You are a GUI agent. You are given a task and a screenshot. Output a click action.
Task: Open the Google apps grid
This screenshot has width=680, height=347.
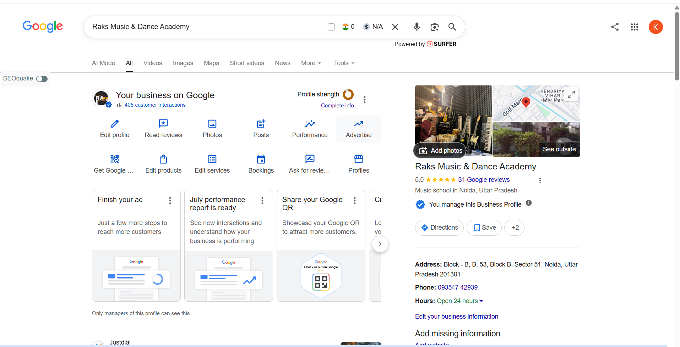[635, 27]
